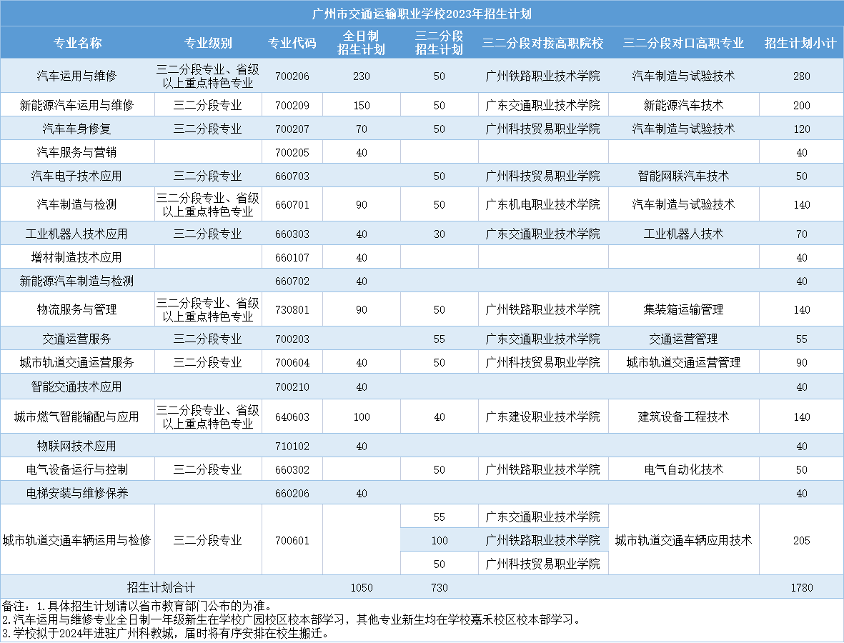This screenshot has height=643, width=844.
Task: Click the 电气设备运行与控制 major cell
Action: pos(77,469)
